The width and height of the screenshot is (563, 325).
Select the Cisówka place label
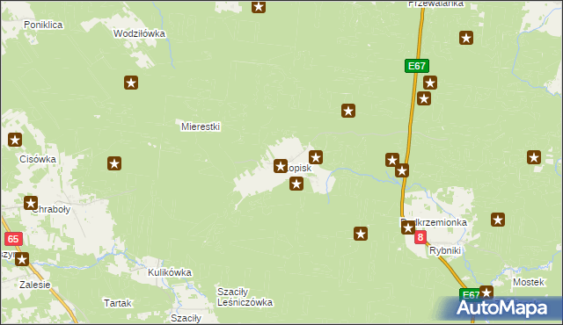click(x=38, y=159)
